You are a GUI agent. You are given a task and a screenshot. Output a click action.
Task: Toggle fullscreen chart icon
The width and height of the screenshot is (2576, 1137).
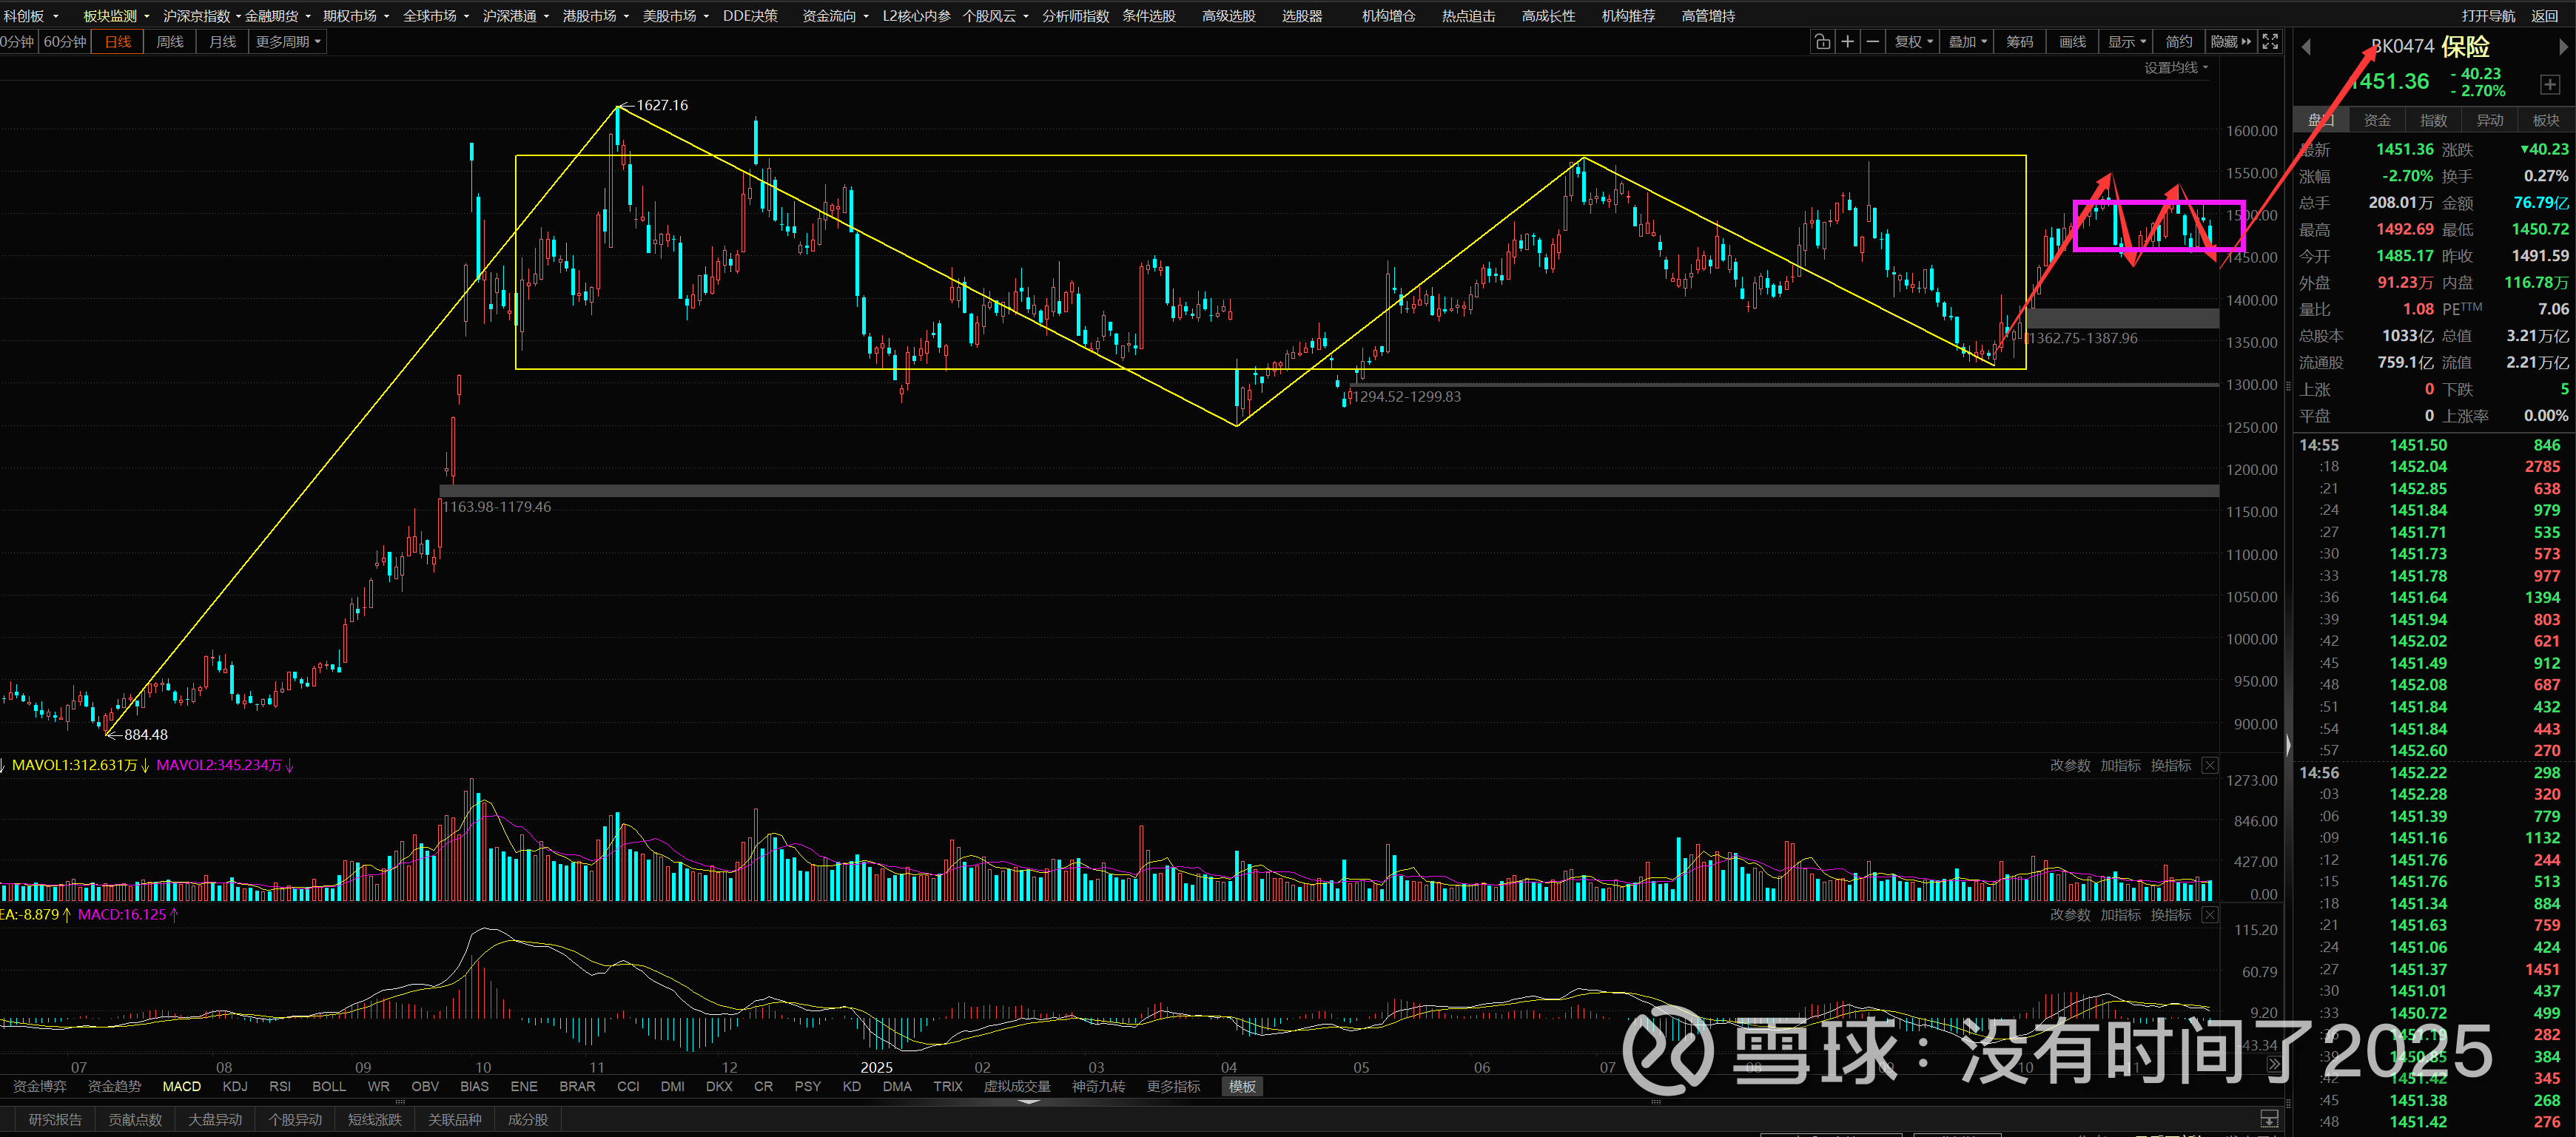(2270, 42)
